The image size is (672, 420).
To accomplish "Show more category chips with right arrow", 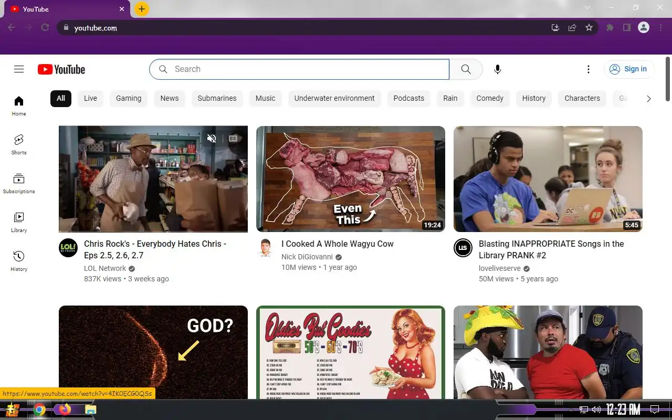I will coord(648,99).
